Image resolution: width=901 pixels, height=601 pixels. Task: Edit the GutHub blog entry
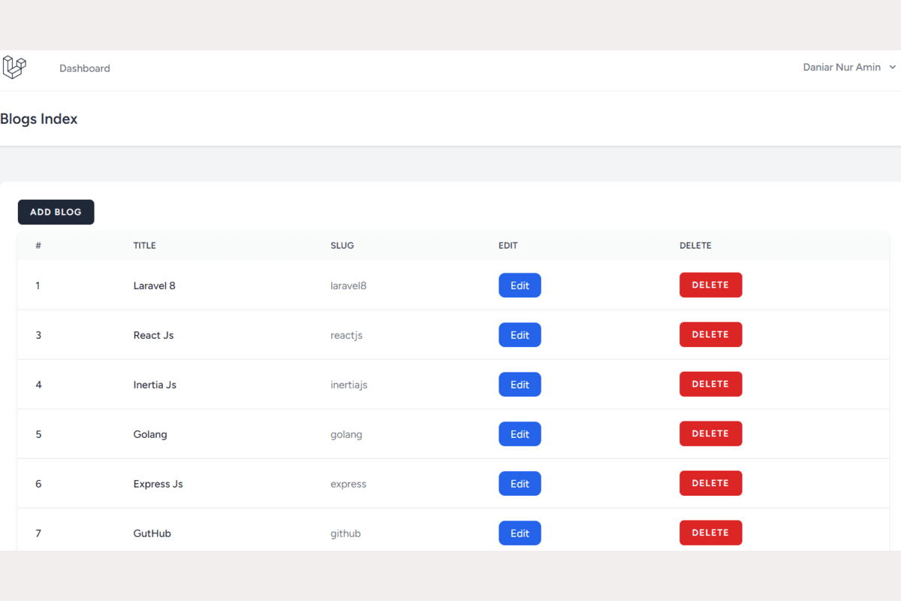520,533
